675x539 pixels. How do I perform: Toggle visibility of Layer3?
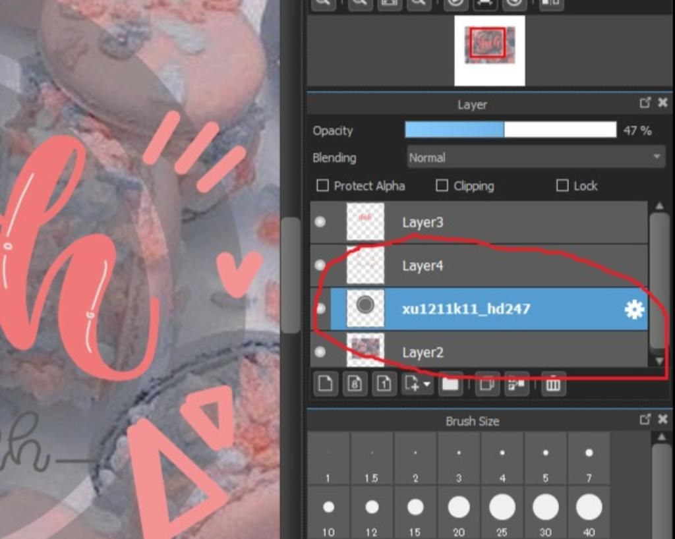320,221
